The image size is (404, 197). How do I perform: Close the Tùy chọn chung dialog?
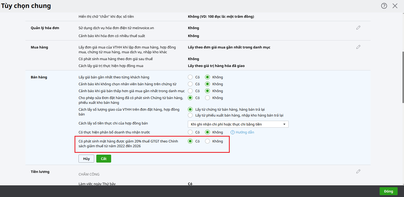click(395, 6)
